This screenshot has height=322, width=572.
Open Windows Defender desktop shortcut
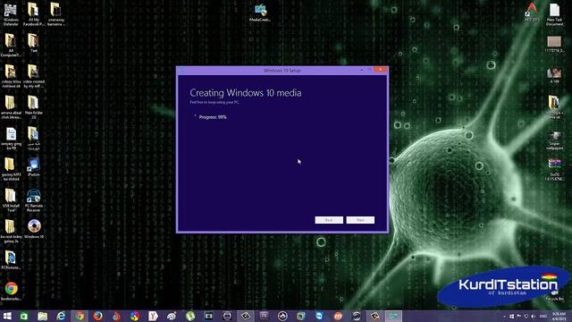point(11,14)
